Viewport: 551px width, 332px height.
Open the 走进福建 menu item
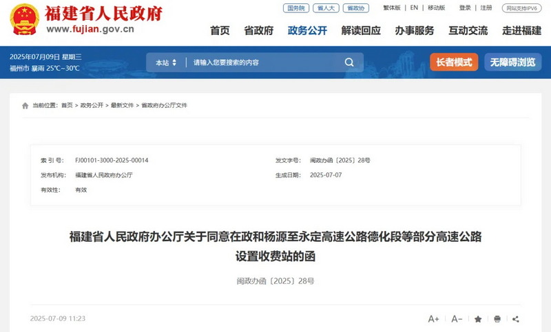coord(521,31)
